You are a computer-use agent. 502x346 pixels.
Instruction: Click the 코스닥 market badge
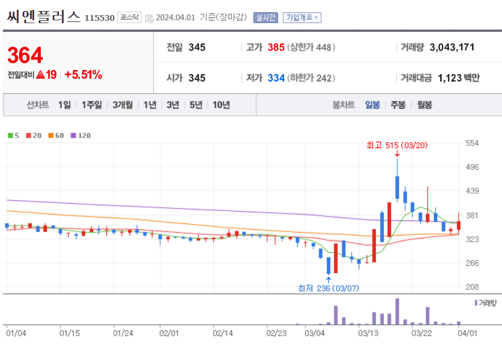click(130, 17)
